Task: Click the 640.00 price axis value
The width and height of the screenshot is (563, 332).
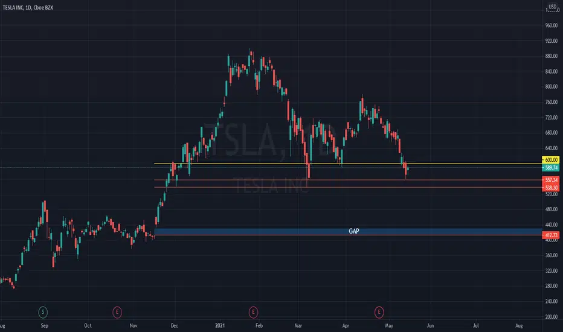Action: pos(551,148)
